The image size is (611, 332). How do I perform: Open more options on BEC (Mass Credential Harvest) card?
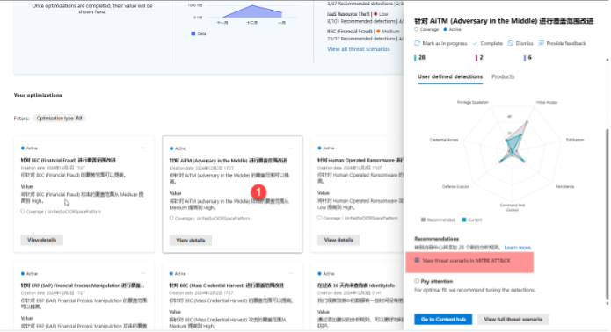pyautogui.click(x=291, y=274)
